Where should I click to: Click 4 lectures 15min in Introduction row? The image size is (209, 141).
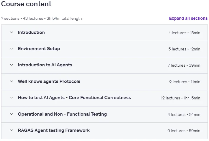click(184, 33)
